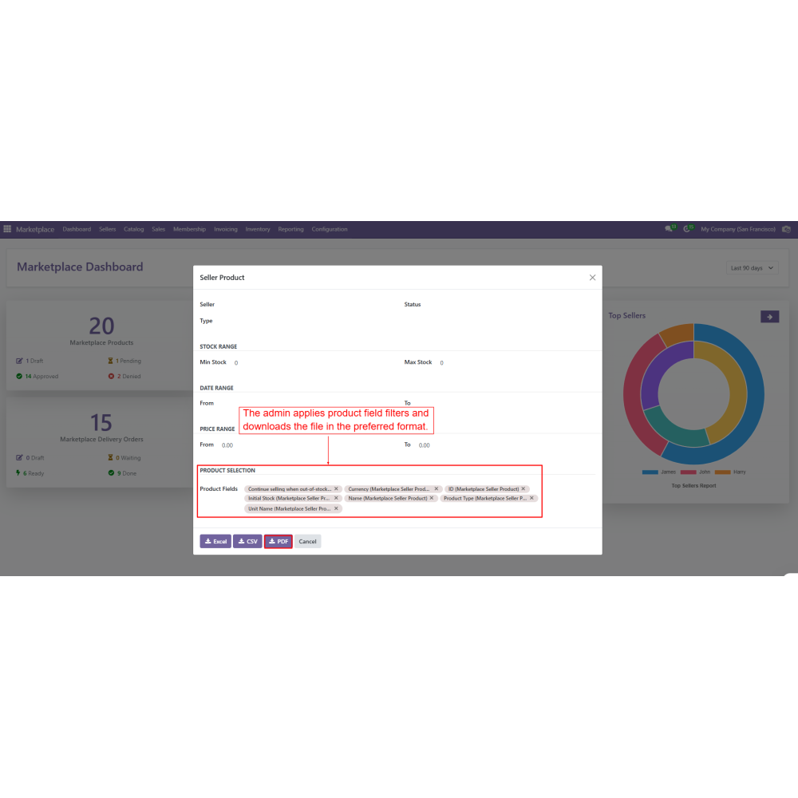Close the Seller Product dialog
The width and height of the screenshot is (798, 798).
(x=592, y=278)
